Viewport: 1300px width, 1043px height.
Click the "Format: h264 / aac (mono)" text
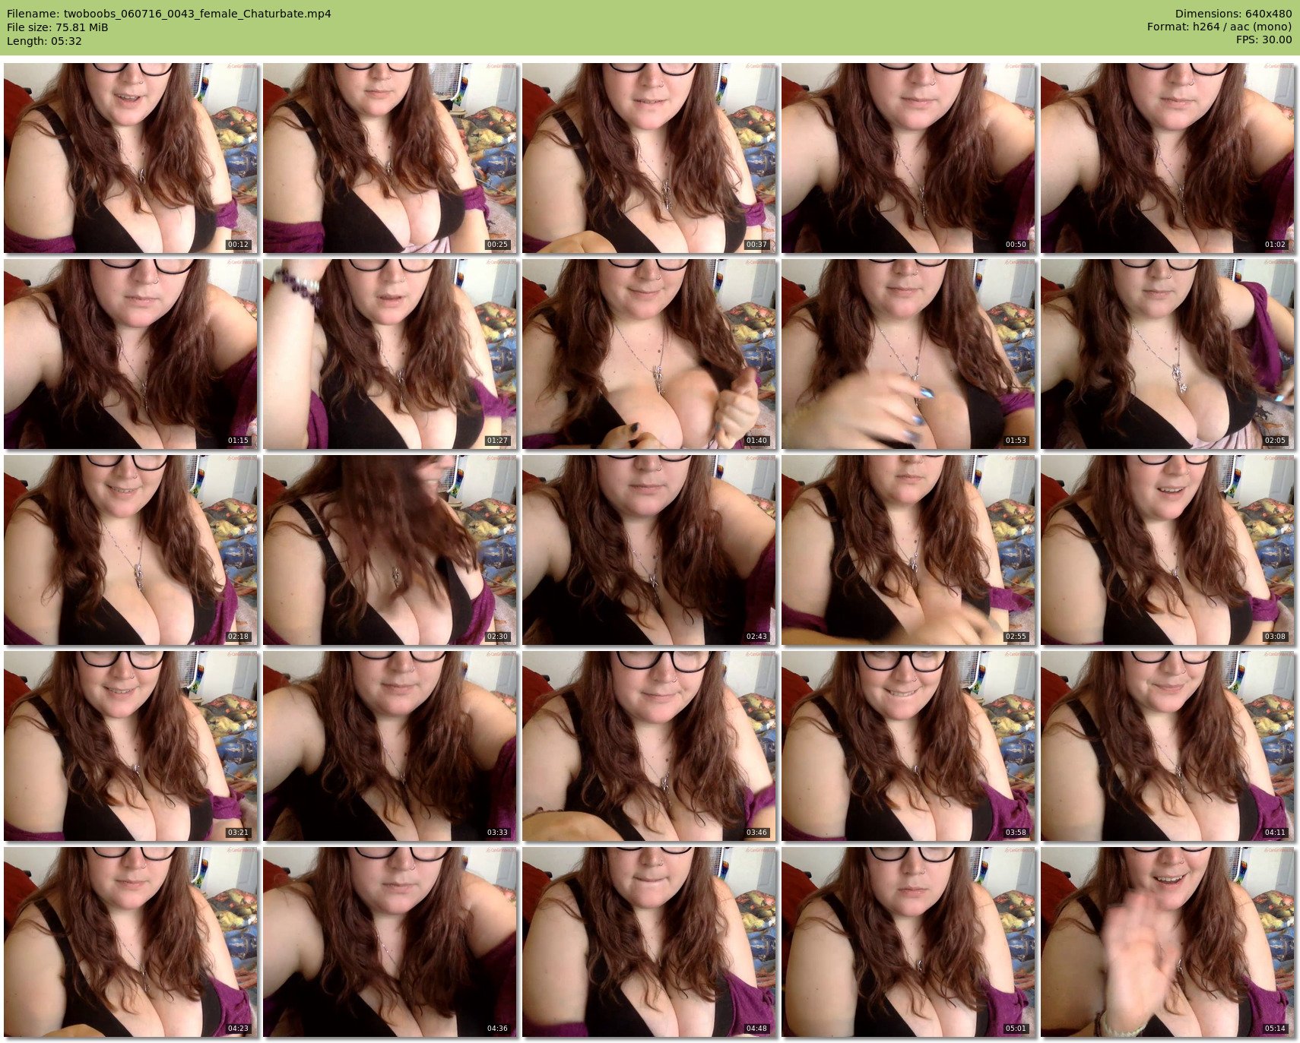pyautogui.click(x=1219, y=27)
